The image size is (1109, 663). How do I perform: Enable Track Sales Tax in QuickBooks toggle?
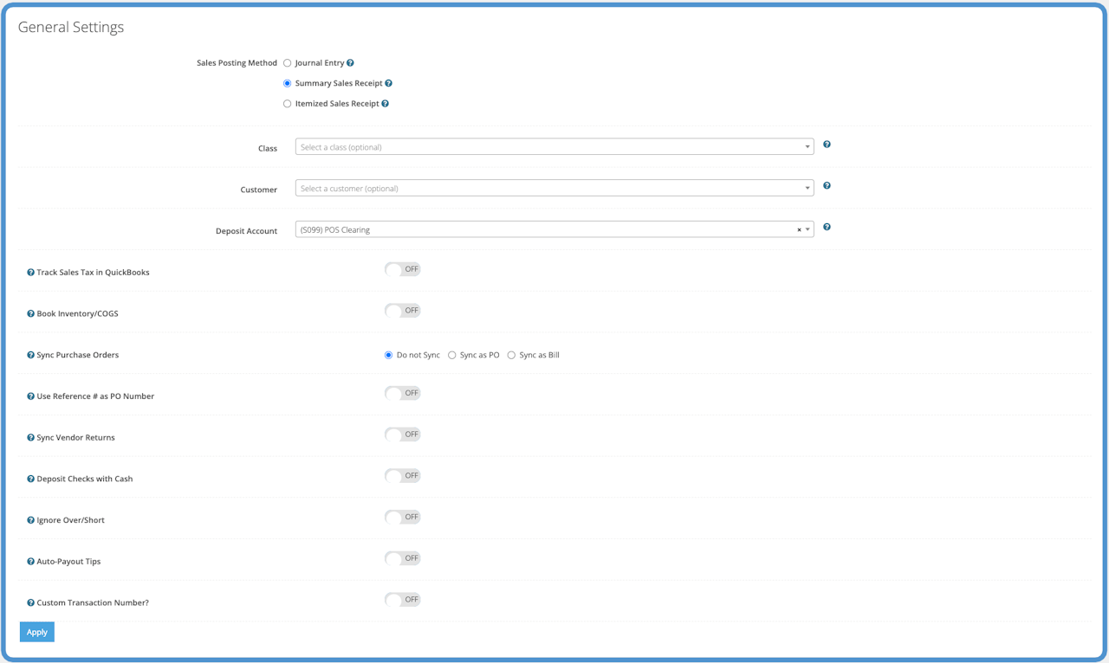point(403,269)
